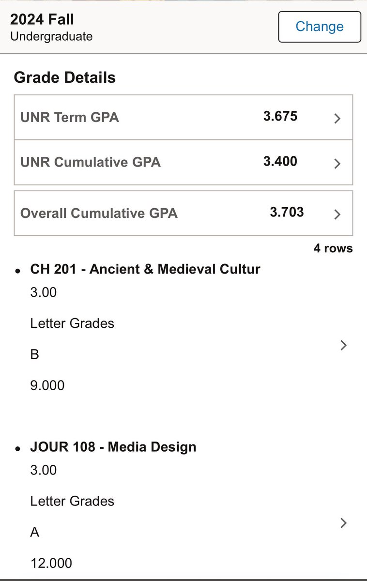Click the 3.675 term GPA value

pyautogui.click(x=280, y=117)
